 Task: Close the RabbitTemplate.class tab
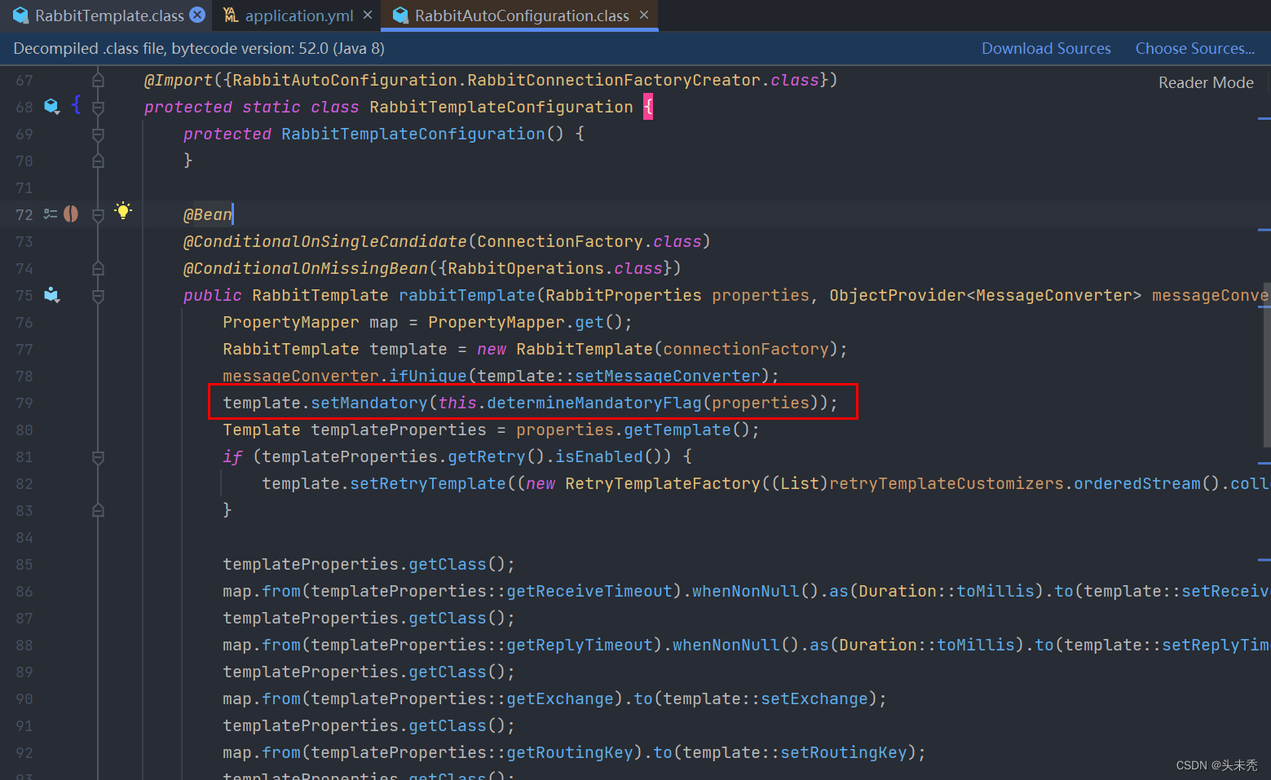[x=197, y=15]
